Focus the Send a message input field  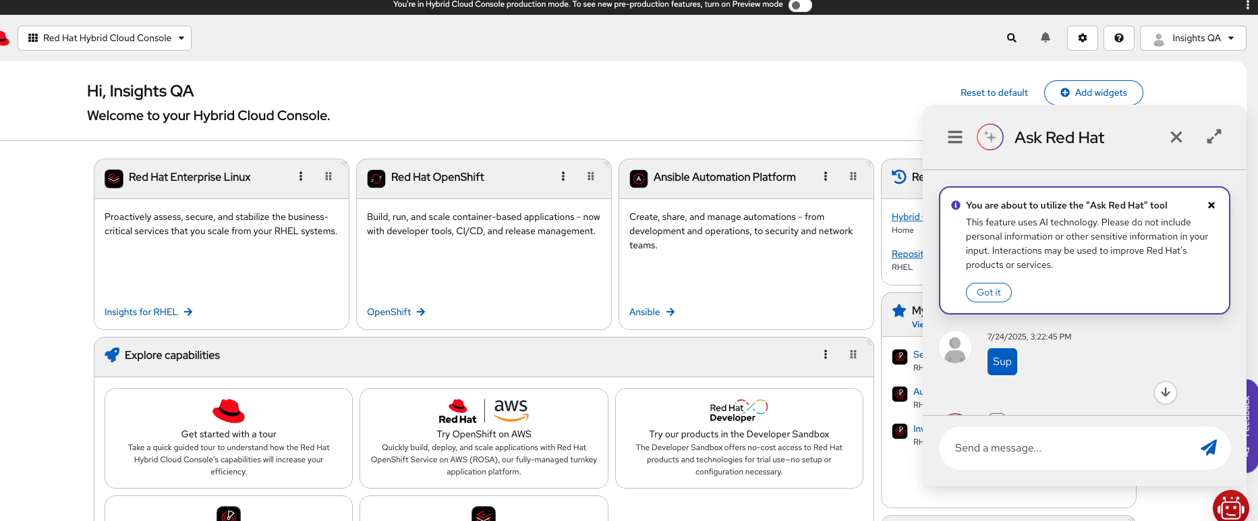pos(1066,448)
